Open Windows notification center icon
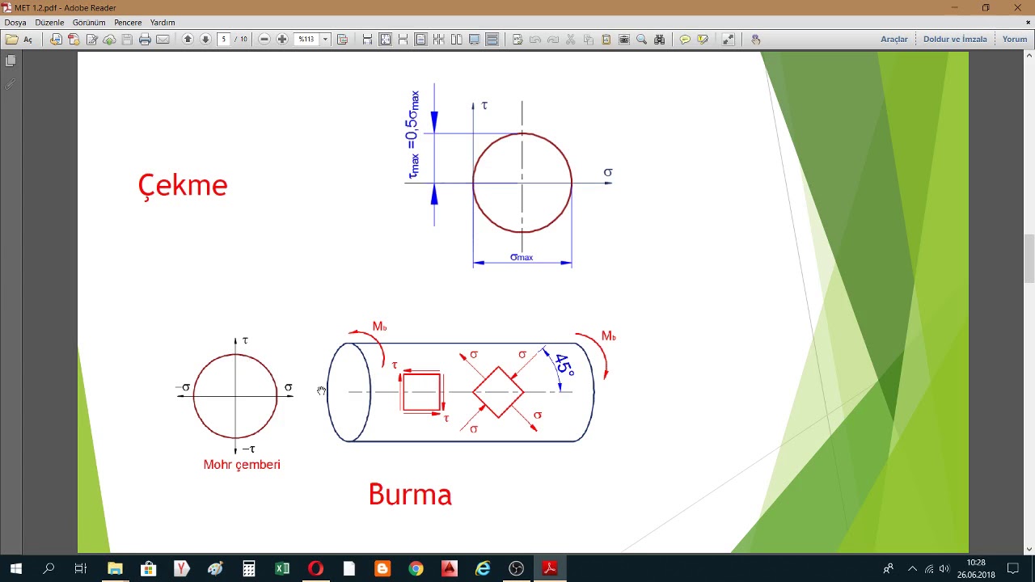The width and height of the screenshot is (1035, 582). [1012, 569]
